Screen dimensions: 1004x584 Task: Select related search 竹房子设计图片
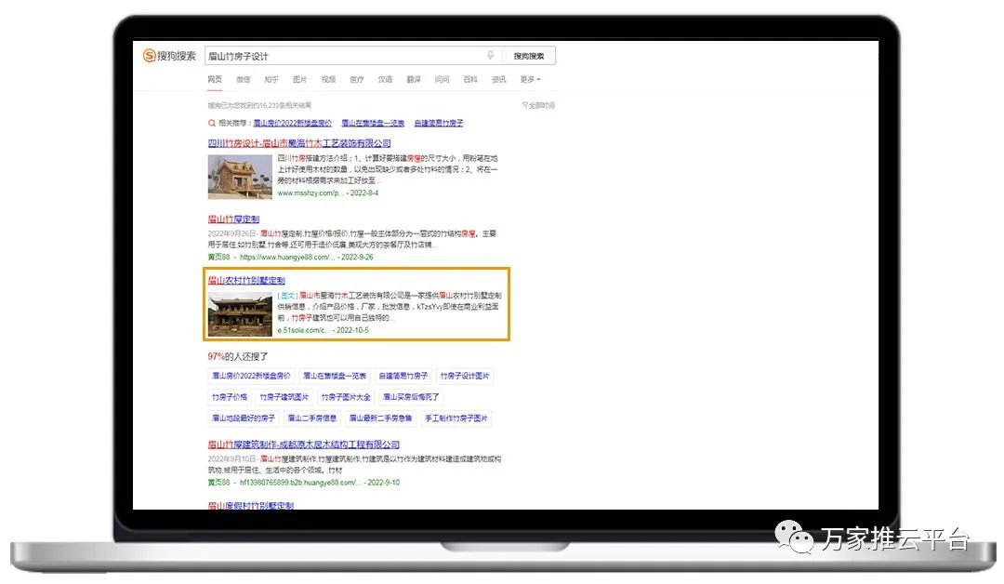(464, 376)
